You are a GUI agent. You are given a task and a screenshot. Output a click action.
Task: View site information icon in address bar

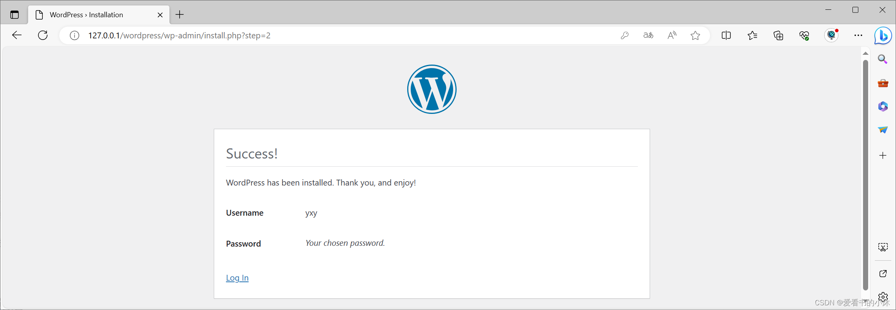pyautogui.click(x=74, y=36)
